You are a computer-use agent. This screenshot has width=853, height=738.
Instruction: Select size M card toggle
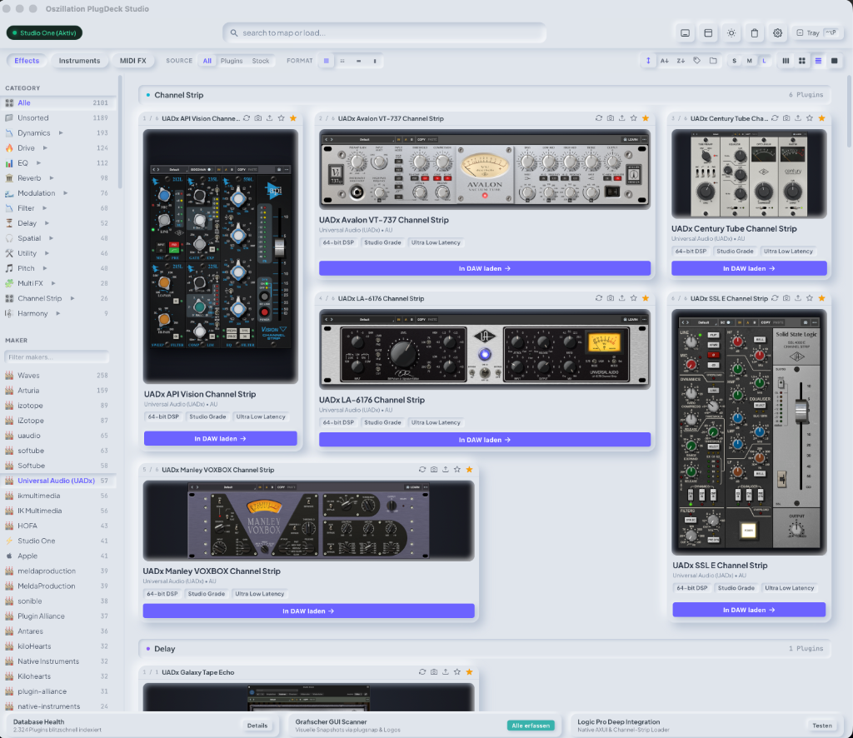(750, 61)
